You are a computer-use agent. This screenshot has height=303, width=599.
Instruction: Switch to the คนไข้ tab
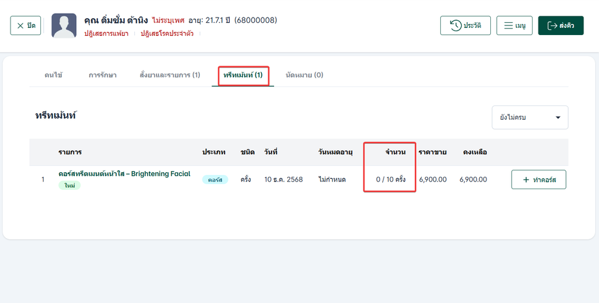click(53, 75)
